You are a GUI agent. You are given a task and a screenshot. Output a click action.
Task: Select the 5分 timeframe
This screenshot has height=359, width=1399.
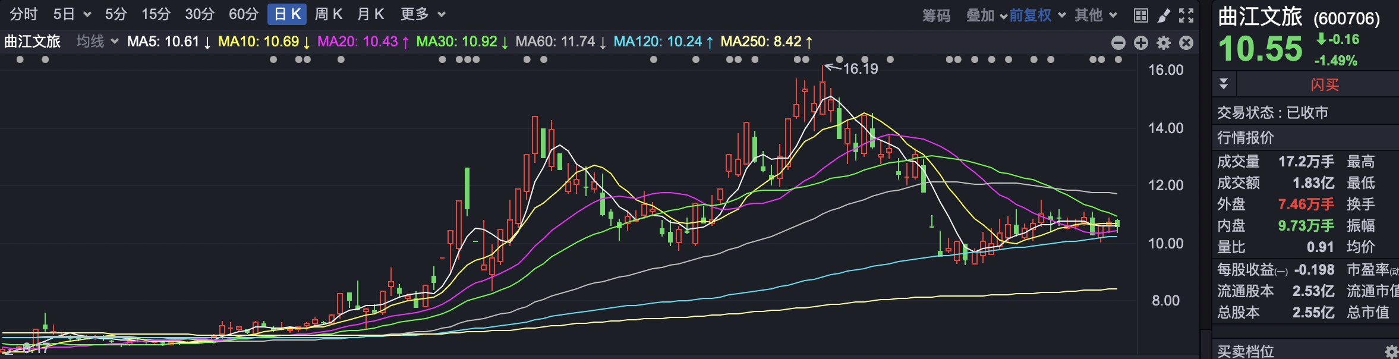(116, 14)
